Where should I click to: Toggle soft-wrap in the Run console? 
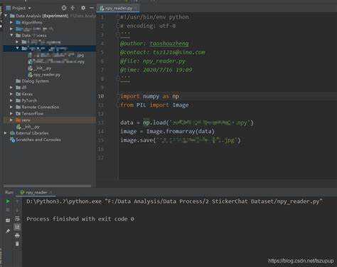click(17, 219)
